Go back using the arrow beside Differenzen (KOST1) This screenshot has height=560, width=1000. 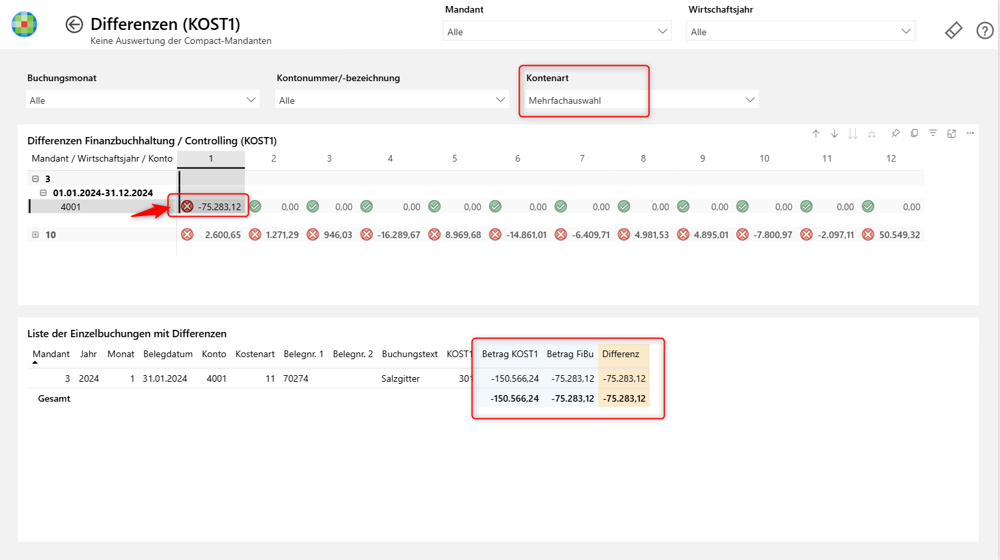[74, 25]
